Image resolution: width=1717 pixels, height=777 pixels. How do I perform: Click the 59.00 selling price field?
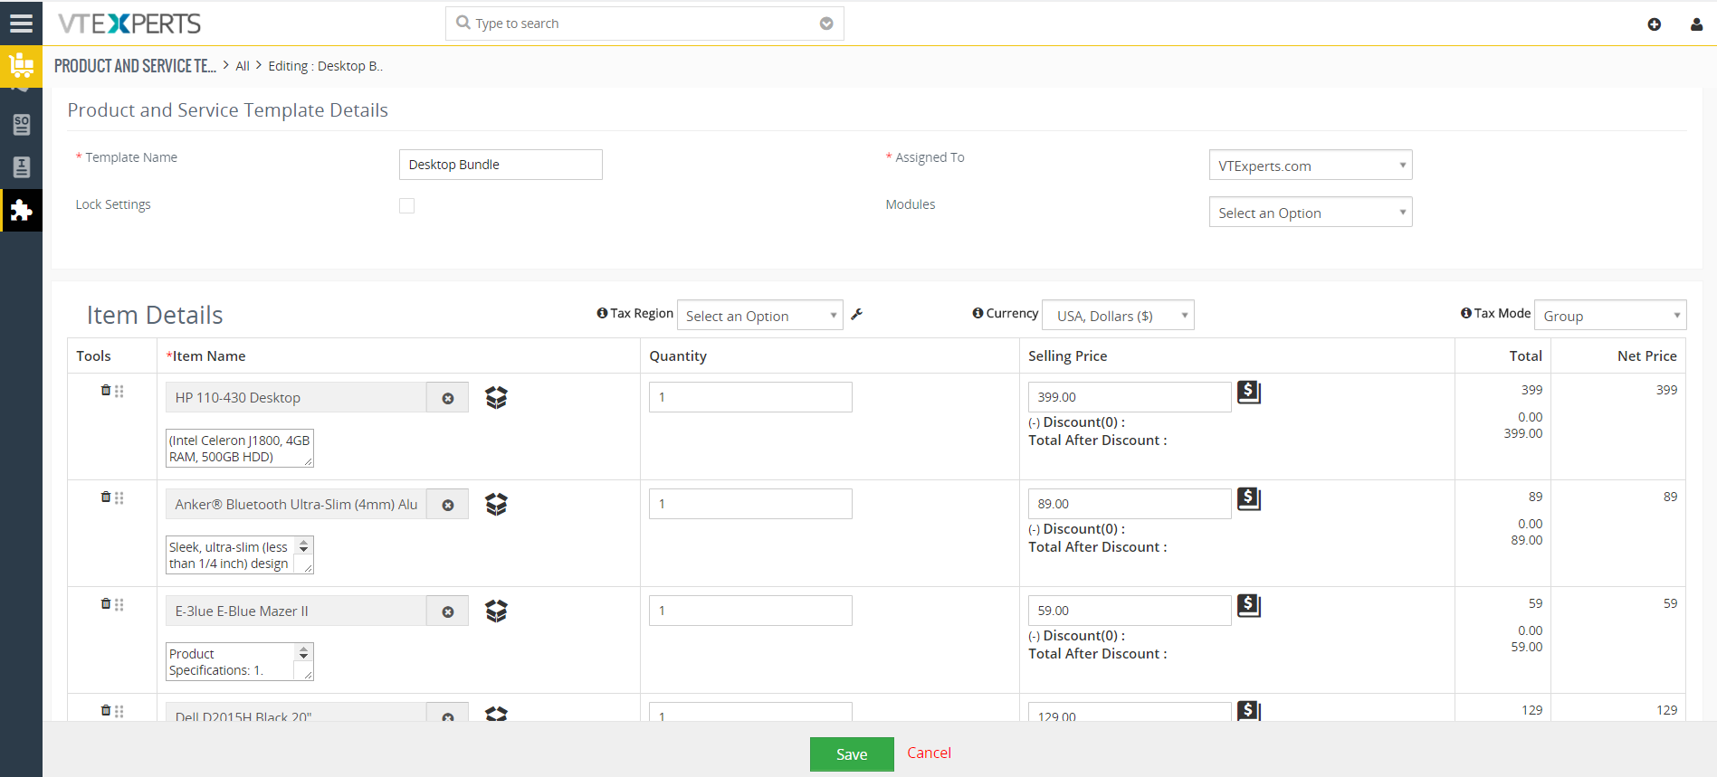[1130, 611]
